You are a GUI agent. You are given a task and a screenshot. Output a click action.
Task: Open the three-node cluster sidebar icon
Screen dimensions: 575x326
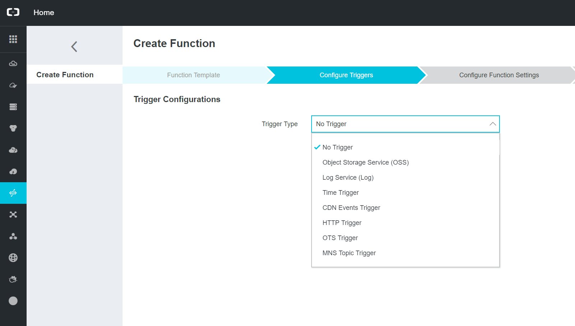[13, 236]
